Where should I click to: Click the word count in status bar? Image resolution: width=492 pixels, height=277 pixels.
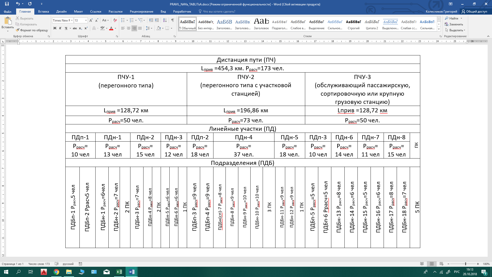(39, 264)
